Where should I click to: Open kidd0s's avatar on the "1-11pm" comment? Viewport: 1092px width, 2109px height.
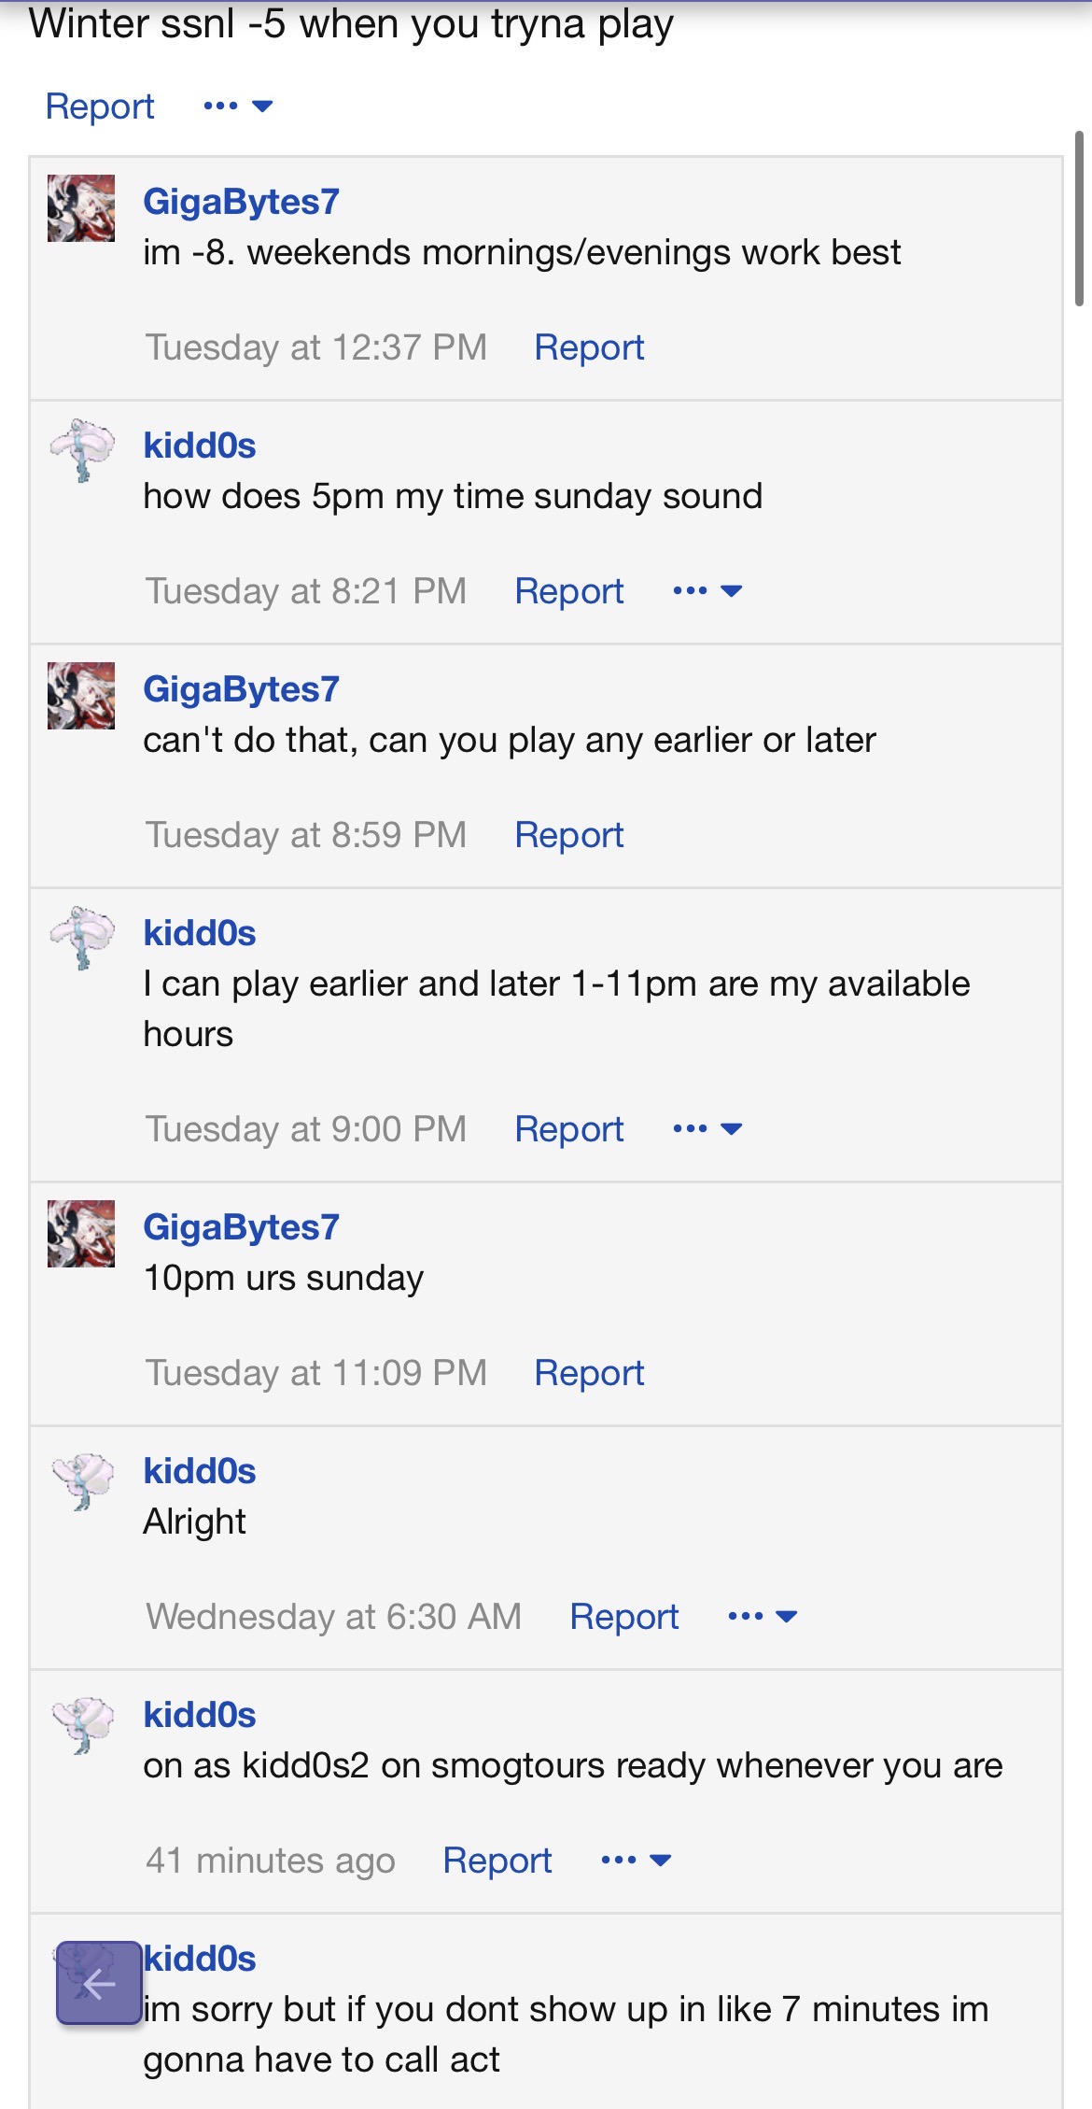pos(82,938)
